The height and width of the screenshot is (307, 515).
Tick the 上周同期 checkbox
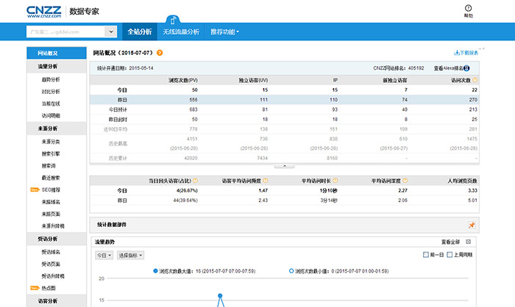click(449, 255)
